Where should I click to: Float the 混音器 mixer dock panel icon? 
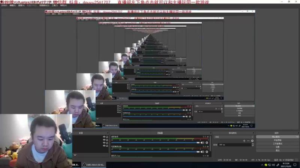click(x=211, y=133)
